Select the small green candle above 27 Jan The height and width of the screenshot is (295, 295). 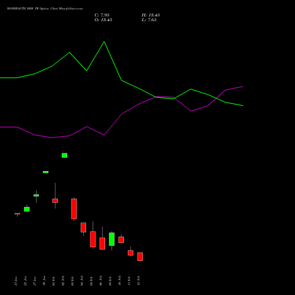[36, 195]
